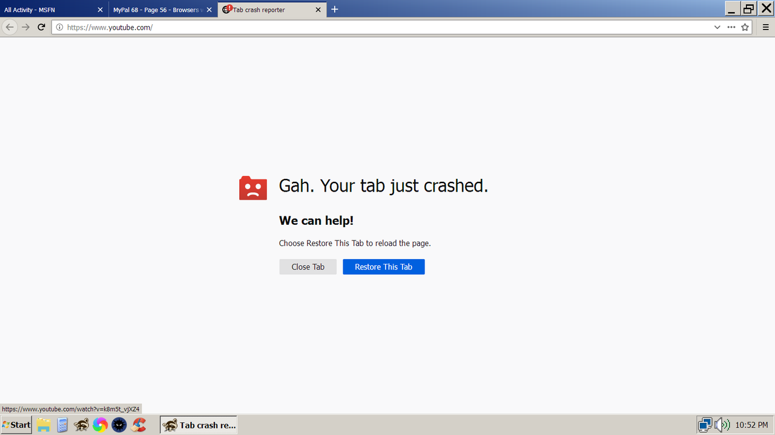
Task: Open the colorful pinwheel taskbar app
Action: 100,425
